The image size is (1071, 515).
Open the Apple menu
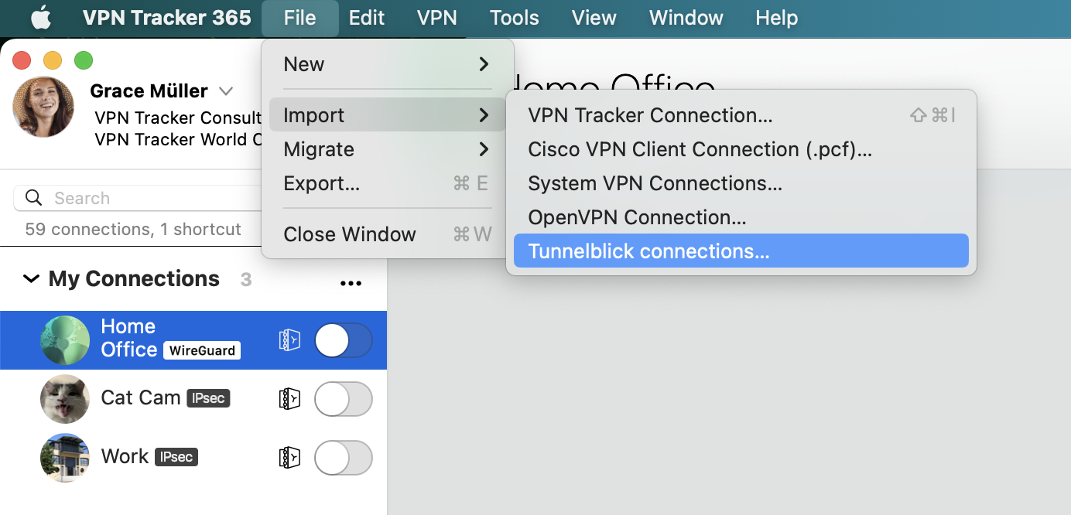point(40,17)
